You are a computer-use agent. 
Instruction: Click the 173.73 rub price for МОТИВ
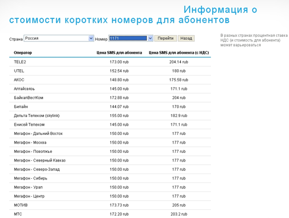[119, 205]
